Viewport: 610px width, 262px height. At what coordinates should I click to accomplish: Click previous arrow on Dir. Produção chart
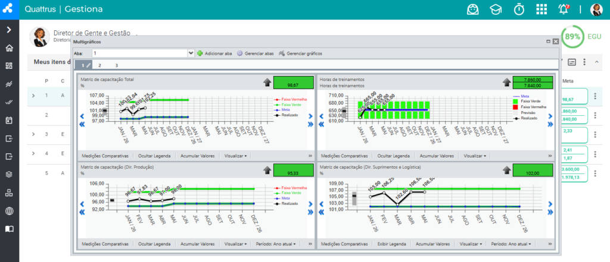(x=82, y=204)
